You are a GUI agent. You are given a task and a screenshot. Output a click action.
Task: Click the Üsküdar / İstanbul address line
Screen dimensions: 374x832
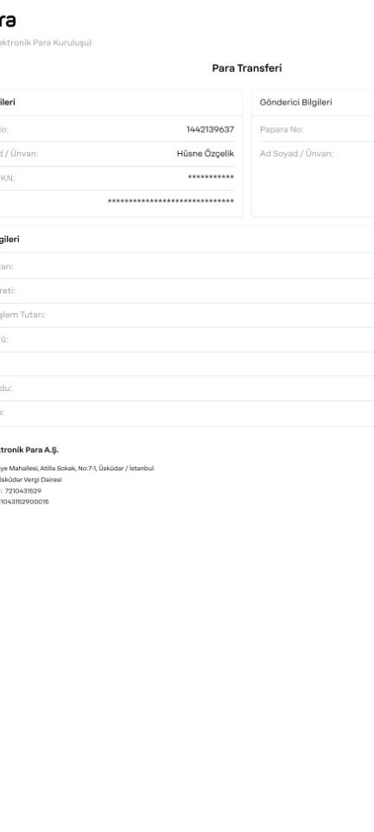(77, 469)
